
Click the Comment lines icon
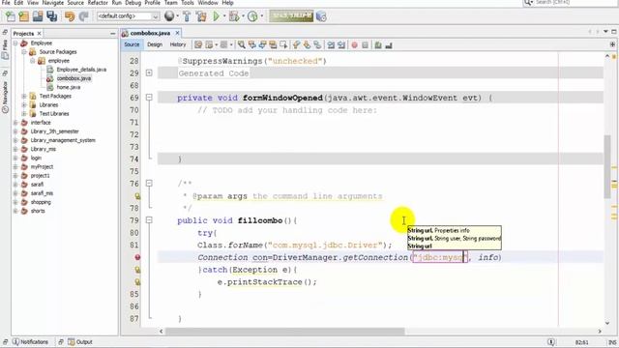coord(378,45)
